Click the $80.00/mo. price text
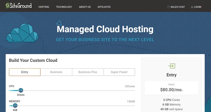This screenshot has height=112, width=211. (171, 90)
